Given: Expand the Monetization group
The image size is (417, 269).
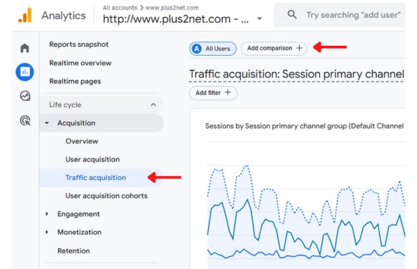Looking at the screenshot, I should tap(47, 232).
